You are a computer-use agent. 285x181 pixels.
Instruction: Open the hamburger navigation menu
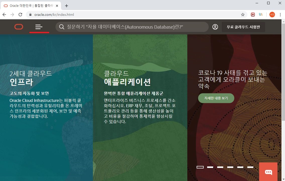(39, 27)
